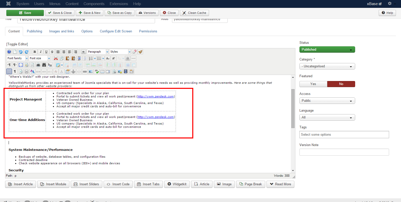Apply superscript formatting

113,58
